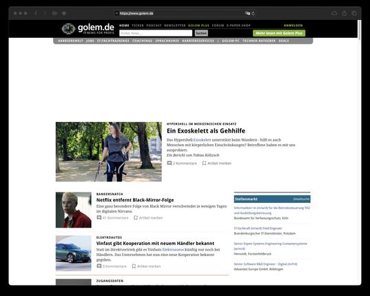The image size is (370, 296).
Task: Go to the Podcast section
Action: coord(154,26)
